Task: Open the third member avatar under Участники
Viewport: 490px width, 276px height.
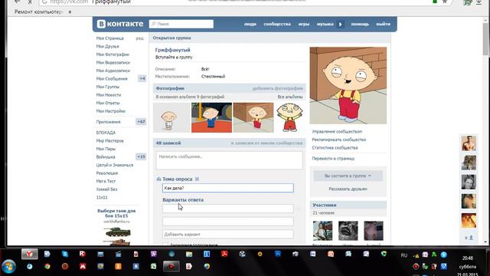Action: click(374, 231)
